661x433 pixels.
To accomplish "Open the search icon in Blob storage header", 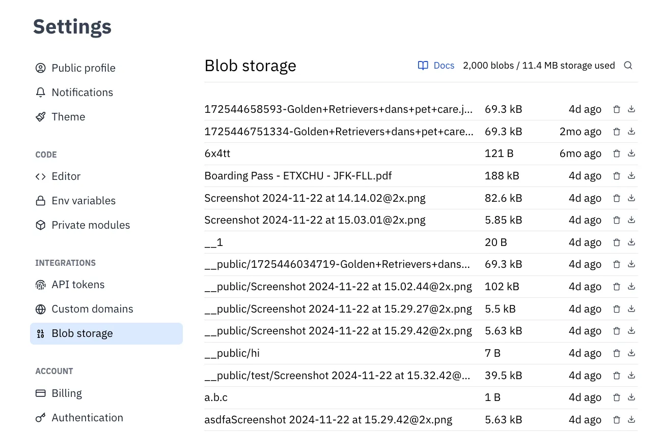I will 628,65.
